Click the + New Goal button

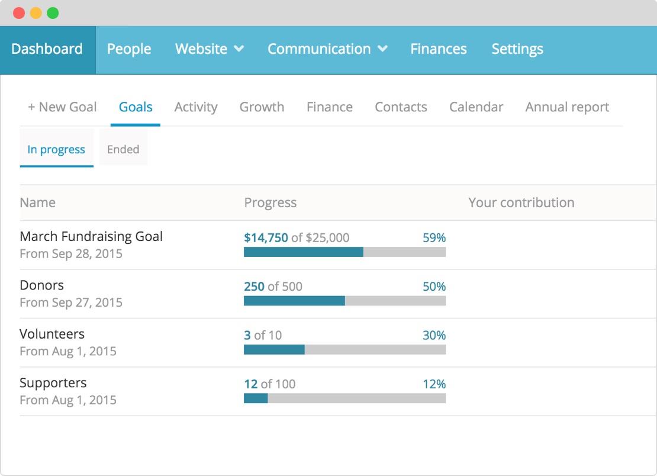coord(62,107)
